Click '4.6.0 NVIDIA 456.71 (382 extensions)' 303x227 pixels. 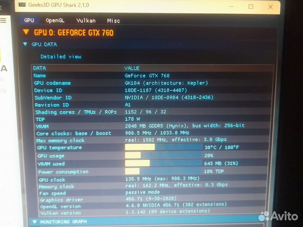[x=176, y=205]
